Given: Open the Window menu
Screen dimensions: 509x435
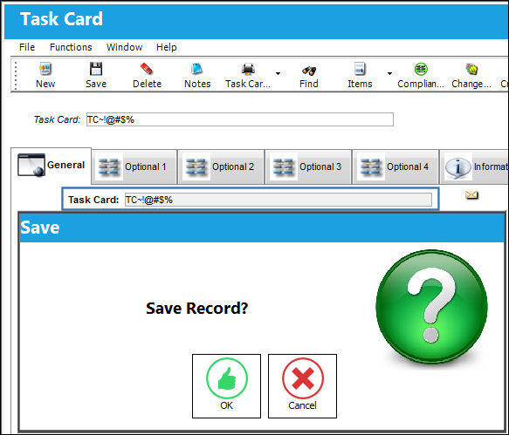Looking at the screenshot, I should point(124,47).
